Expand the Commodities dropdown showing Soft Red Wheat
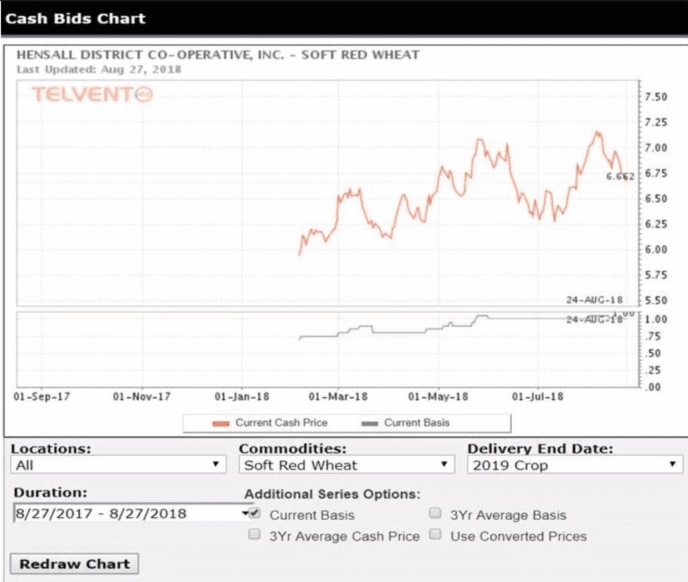Image resolution: width=688 pixels, height=582 pixels. (x=346, y=464)
